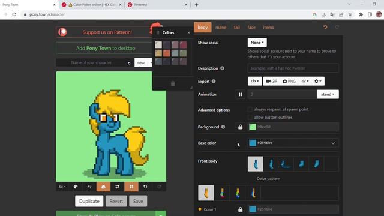Viewport: 384px width, 216px height.
Task: Click the Duplicate button
Action: [89, 201]
